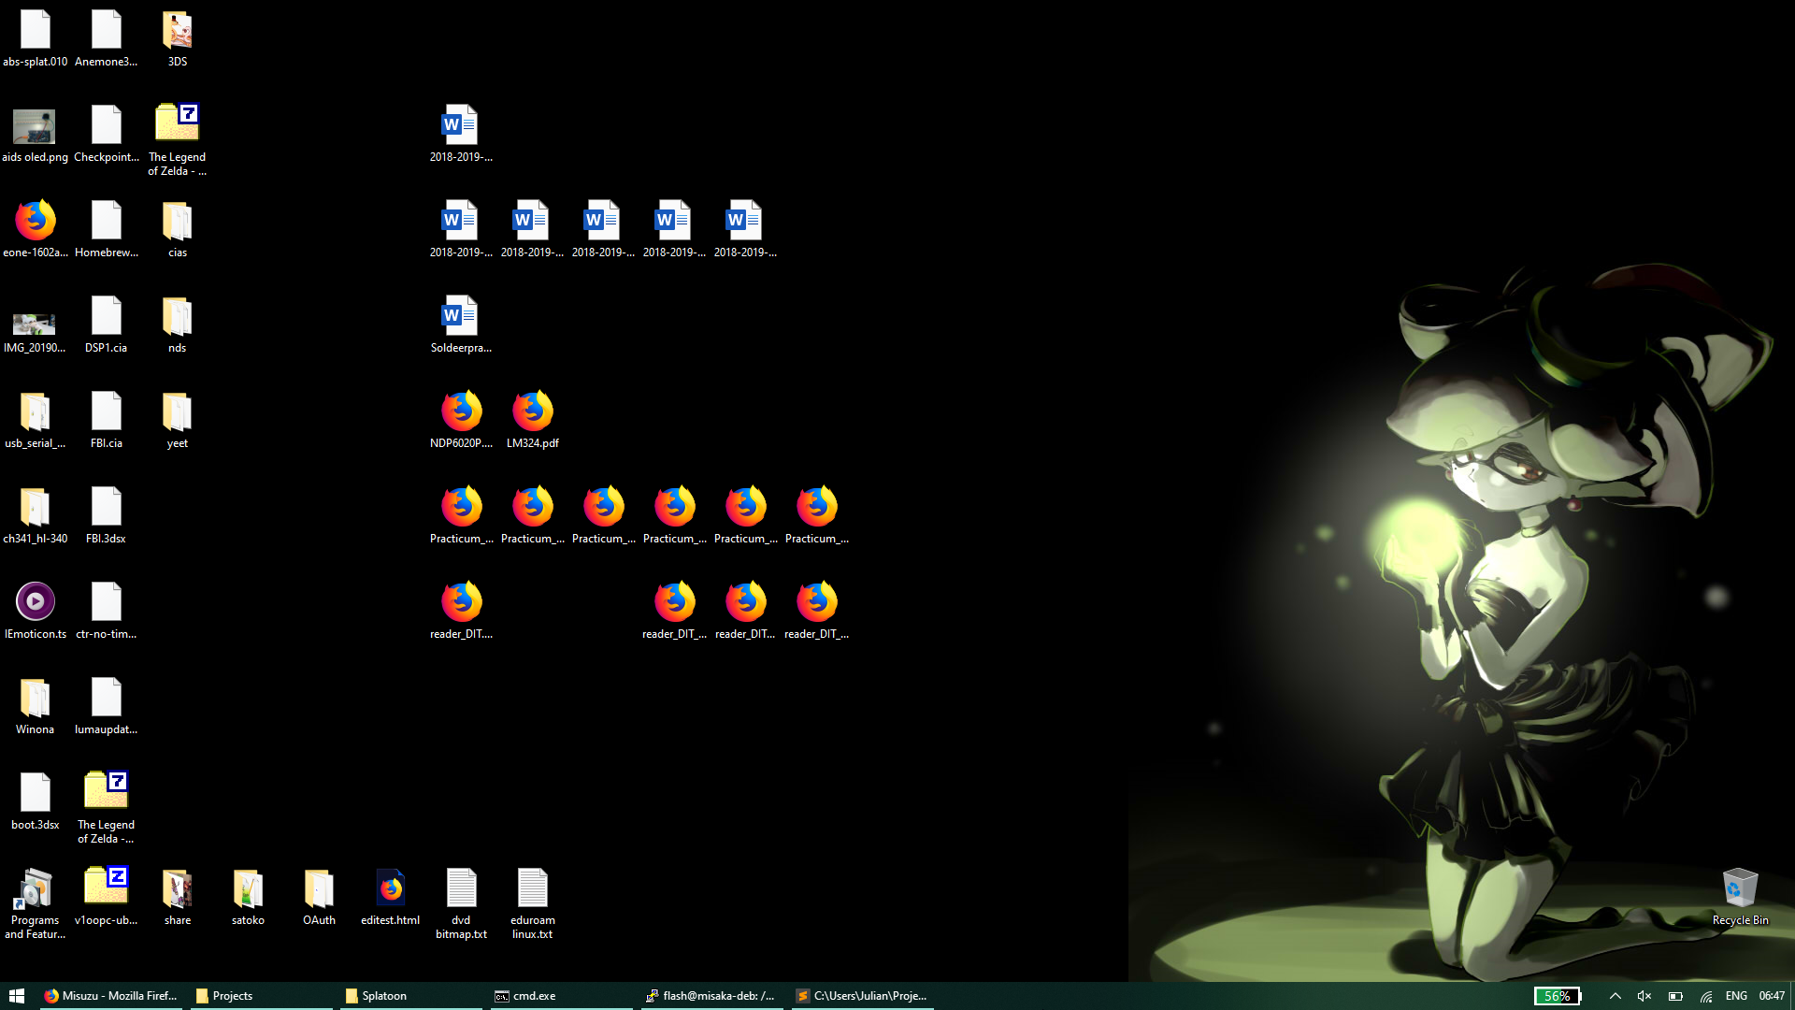
Task: Select the Checkpoint file icon
Action: pyautogui.click(x=107, y=135)
